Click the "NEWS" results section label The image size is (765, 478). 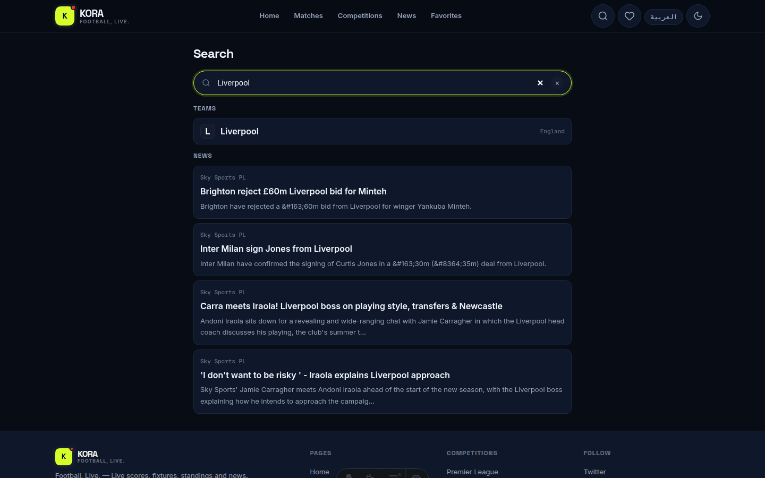(202, 156)
